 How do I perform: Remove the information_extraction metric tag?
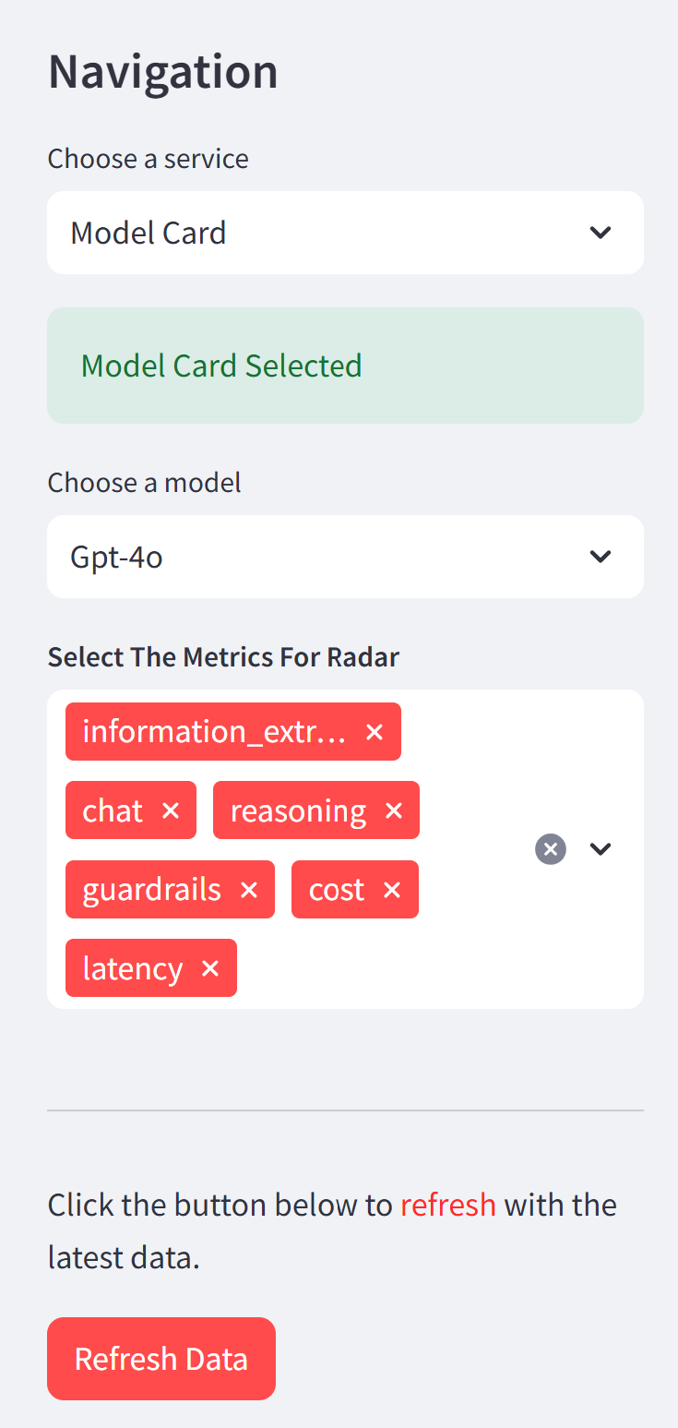pyautogui.click(x=375, y=731)
